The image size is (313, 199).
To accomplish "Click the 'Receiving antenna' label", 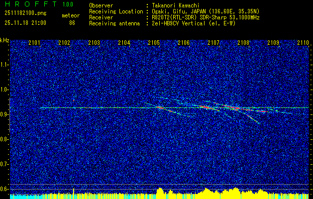I will 114,23.
